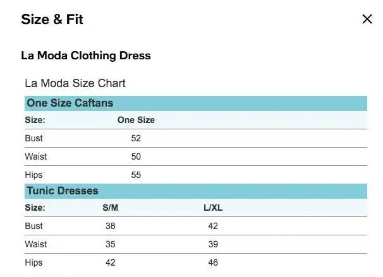Select the L/XL bust value 42
The image size is (383, 277).
point(212,226)
